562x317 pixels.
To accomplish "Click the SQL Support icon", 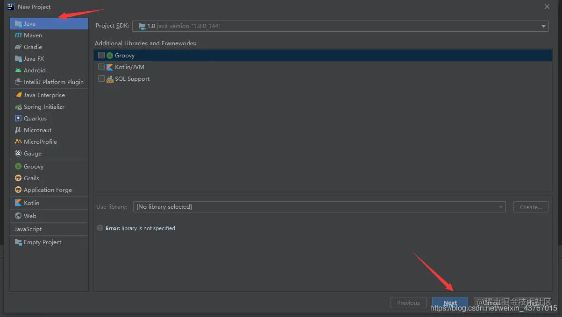I will (110, 78).
